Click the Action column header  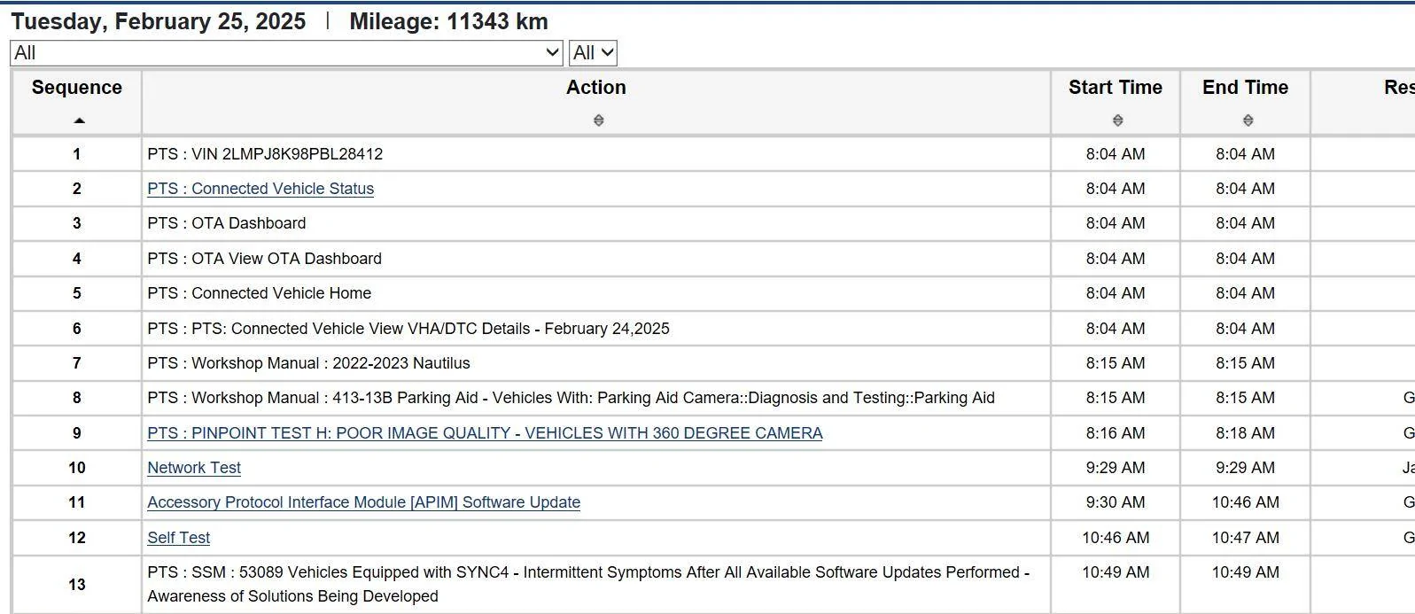pos(597,87)
